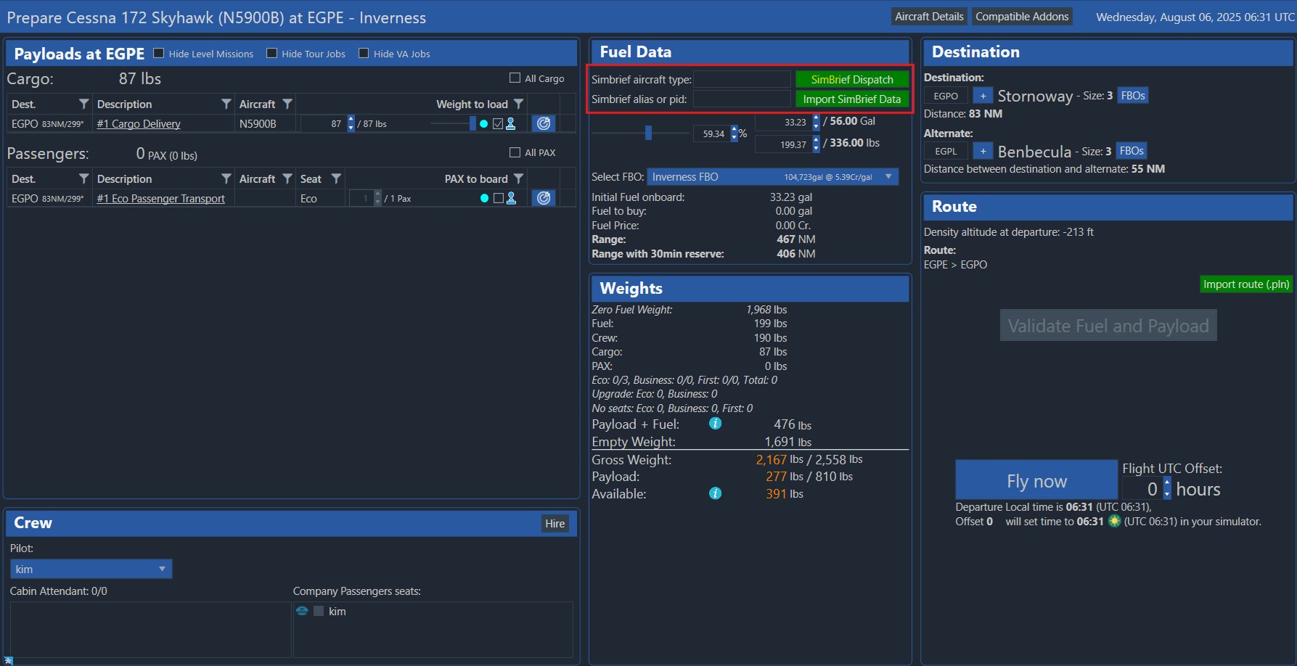
Task: Filter cargo table by Dest. column
Action: [83, 104]
